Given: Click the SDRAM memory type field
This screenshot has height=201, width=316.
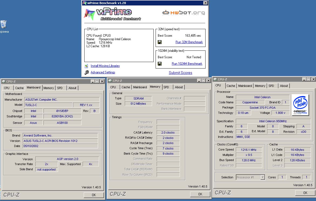Looking at the screenshot, I should (x=139, y=98).
